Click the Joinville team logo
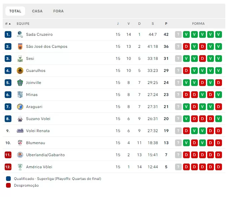Viewport: 229px width, 197px height. point(20,83)
